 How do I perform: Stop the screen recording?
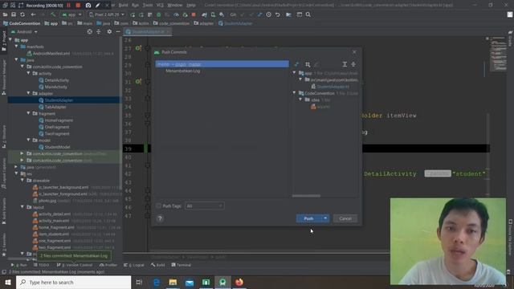coord(78,6)
